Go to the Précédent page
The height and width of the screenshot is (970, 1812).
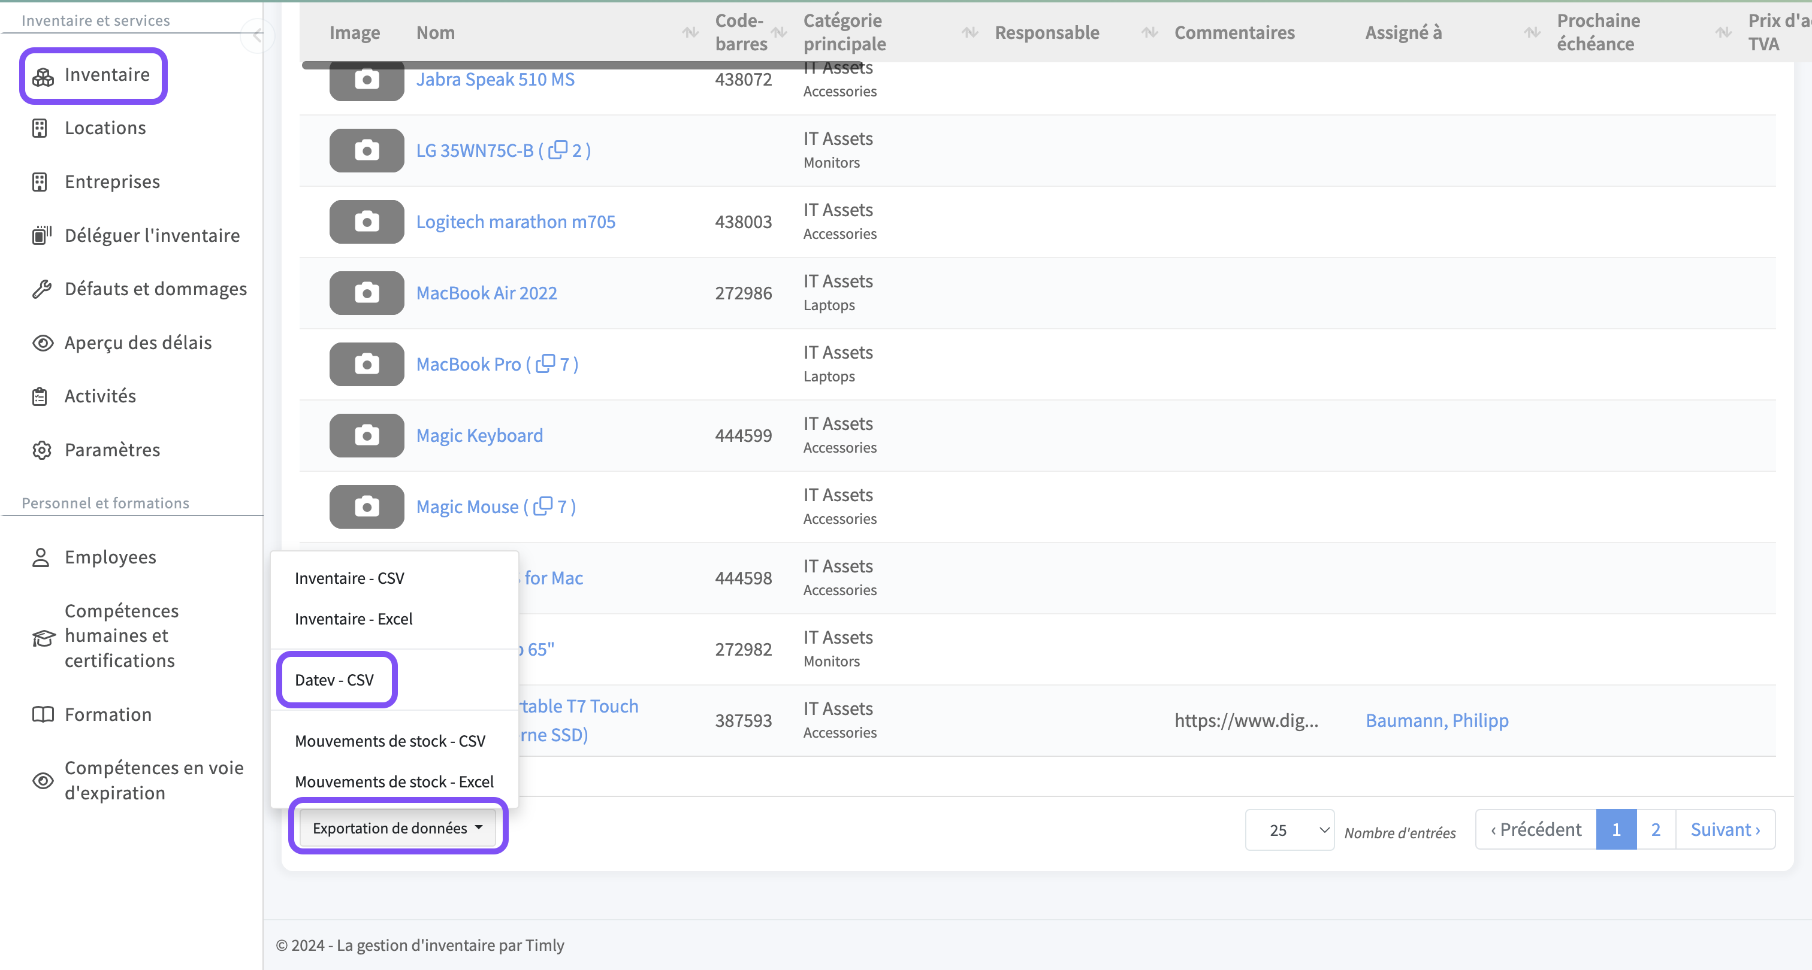tap(1536, 829)
